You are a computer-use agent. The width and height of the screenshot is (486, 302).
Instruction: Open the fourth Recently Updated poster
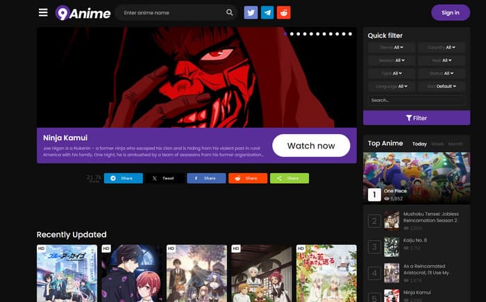pyautogui.click(x=262, y=273)
